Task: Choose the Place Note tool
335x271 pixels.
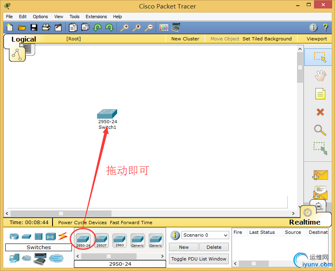Action: [x=320, y=94]
